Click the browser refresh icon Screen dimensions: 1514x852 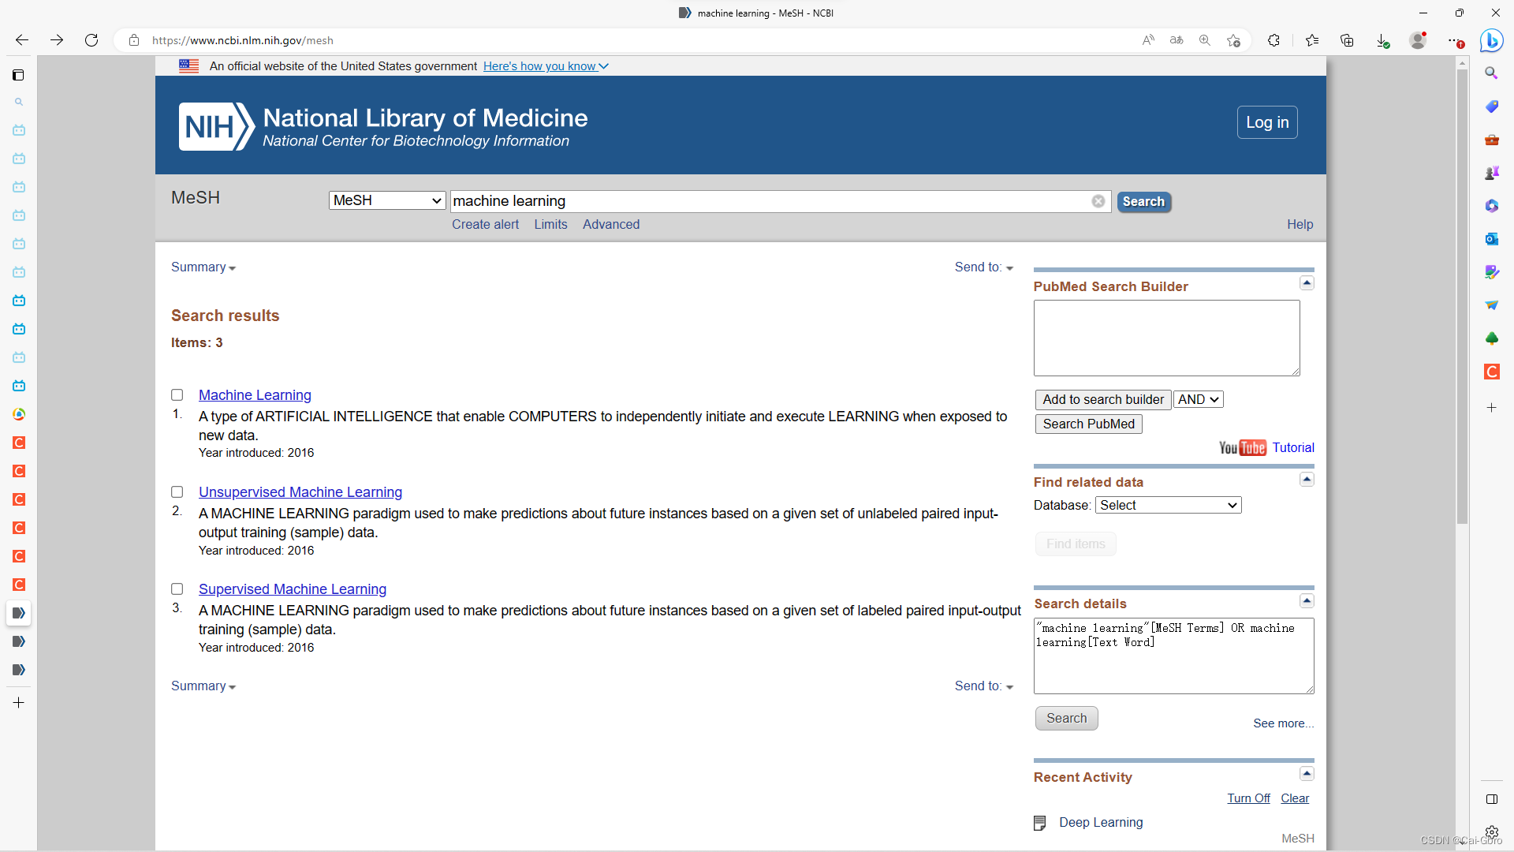91,40
